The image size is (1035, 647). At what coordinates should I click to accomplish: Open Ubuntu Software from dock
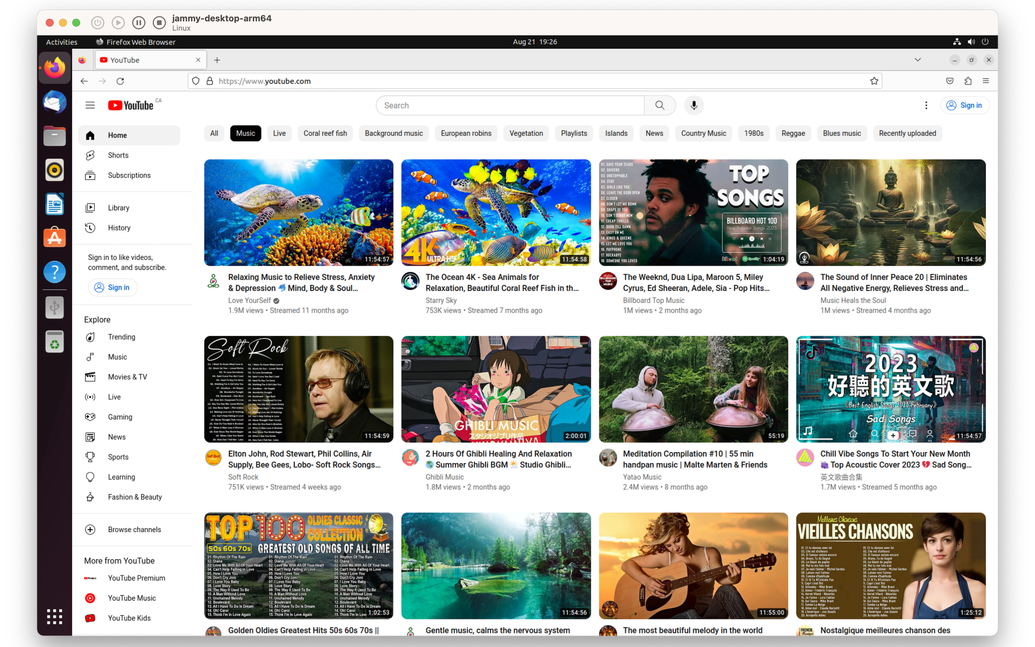tap(54, 238)
